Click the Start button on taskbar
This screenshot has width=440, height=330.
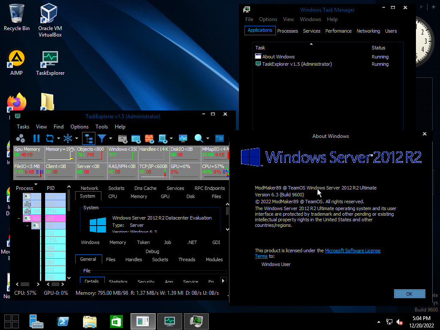tap(12, 321)
